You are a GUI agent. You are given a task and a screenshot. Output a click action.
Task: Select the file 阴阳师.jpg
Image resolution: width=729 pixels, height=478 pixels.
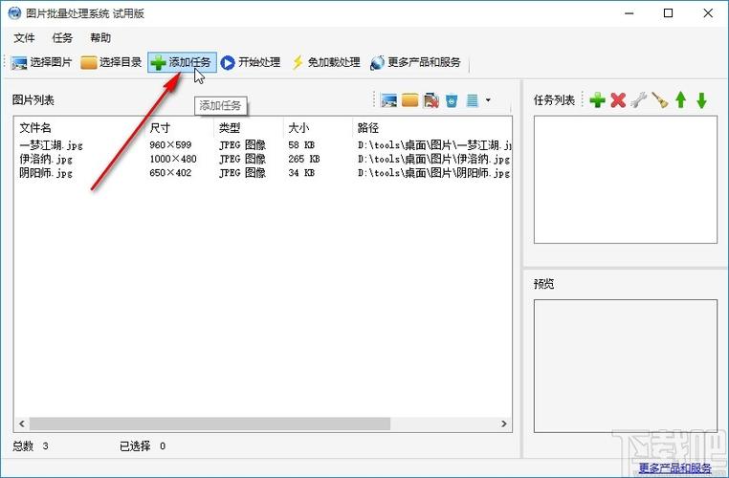46,173
